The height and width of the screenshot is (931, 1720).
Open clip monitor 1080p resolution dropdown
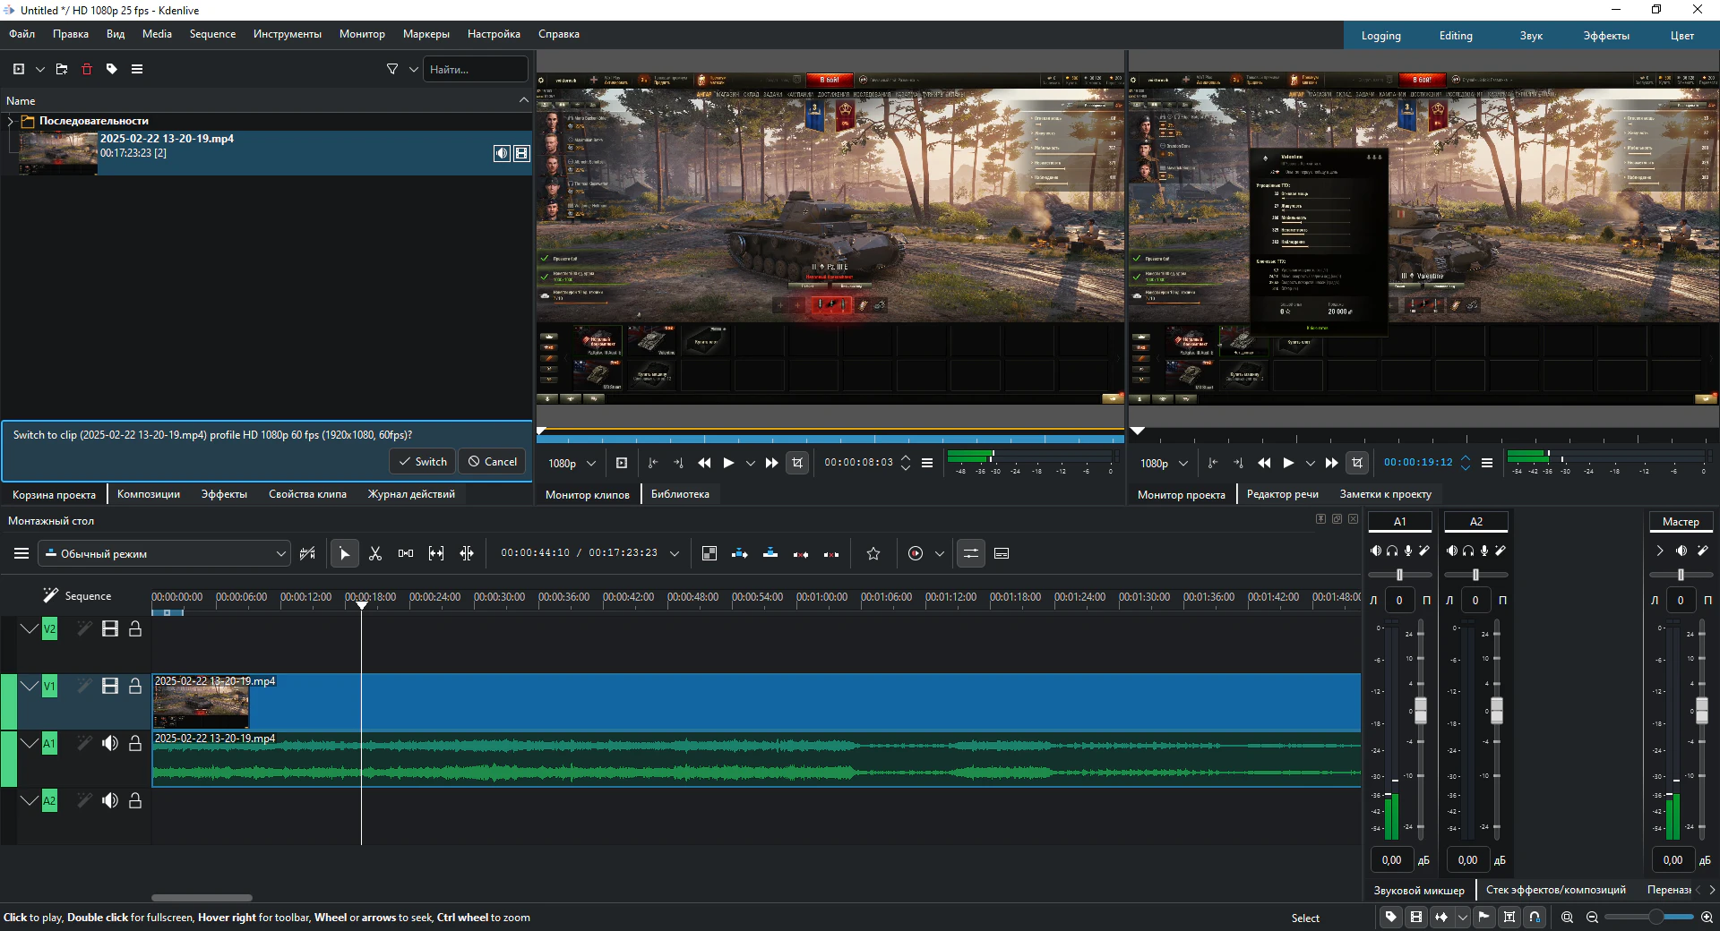click(572, 463)
